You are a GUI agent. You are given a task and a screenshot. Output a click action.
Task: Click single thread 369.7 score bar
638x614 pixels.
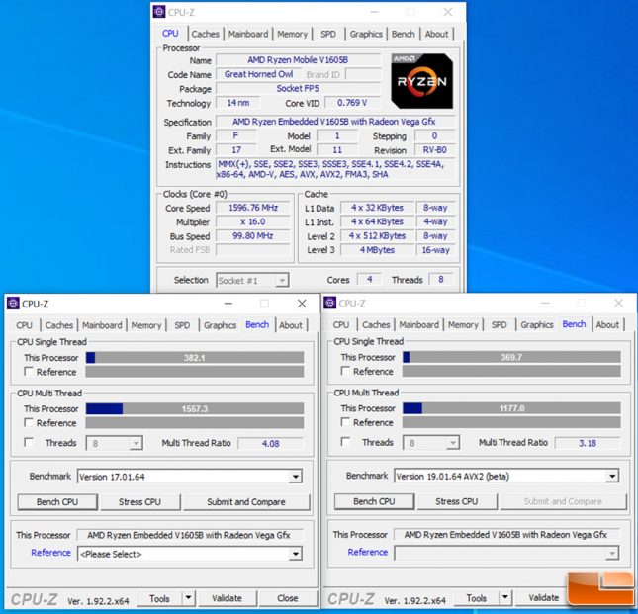click(x=511, y=357)
